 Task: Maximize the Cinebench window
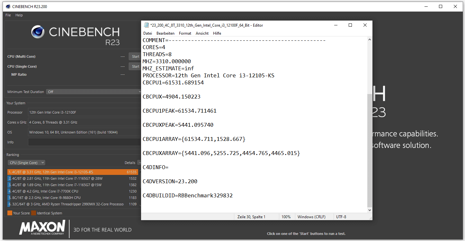[x=441, y=6]
